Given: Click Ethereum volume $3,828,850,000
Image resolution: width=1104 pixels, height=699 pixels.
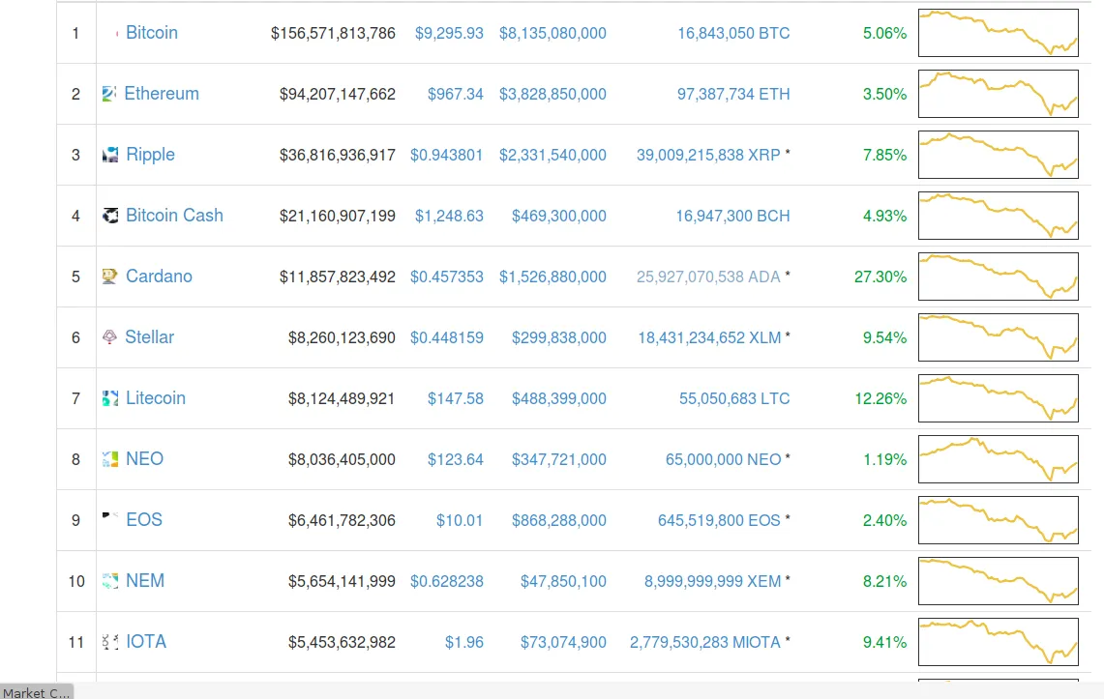Looking at the screenshot, I should click(x=552, y=94).
